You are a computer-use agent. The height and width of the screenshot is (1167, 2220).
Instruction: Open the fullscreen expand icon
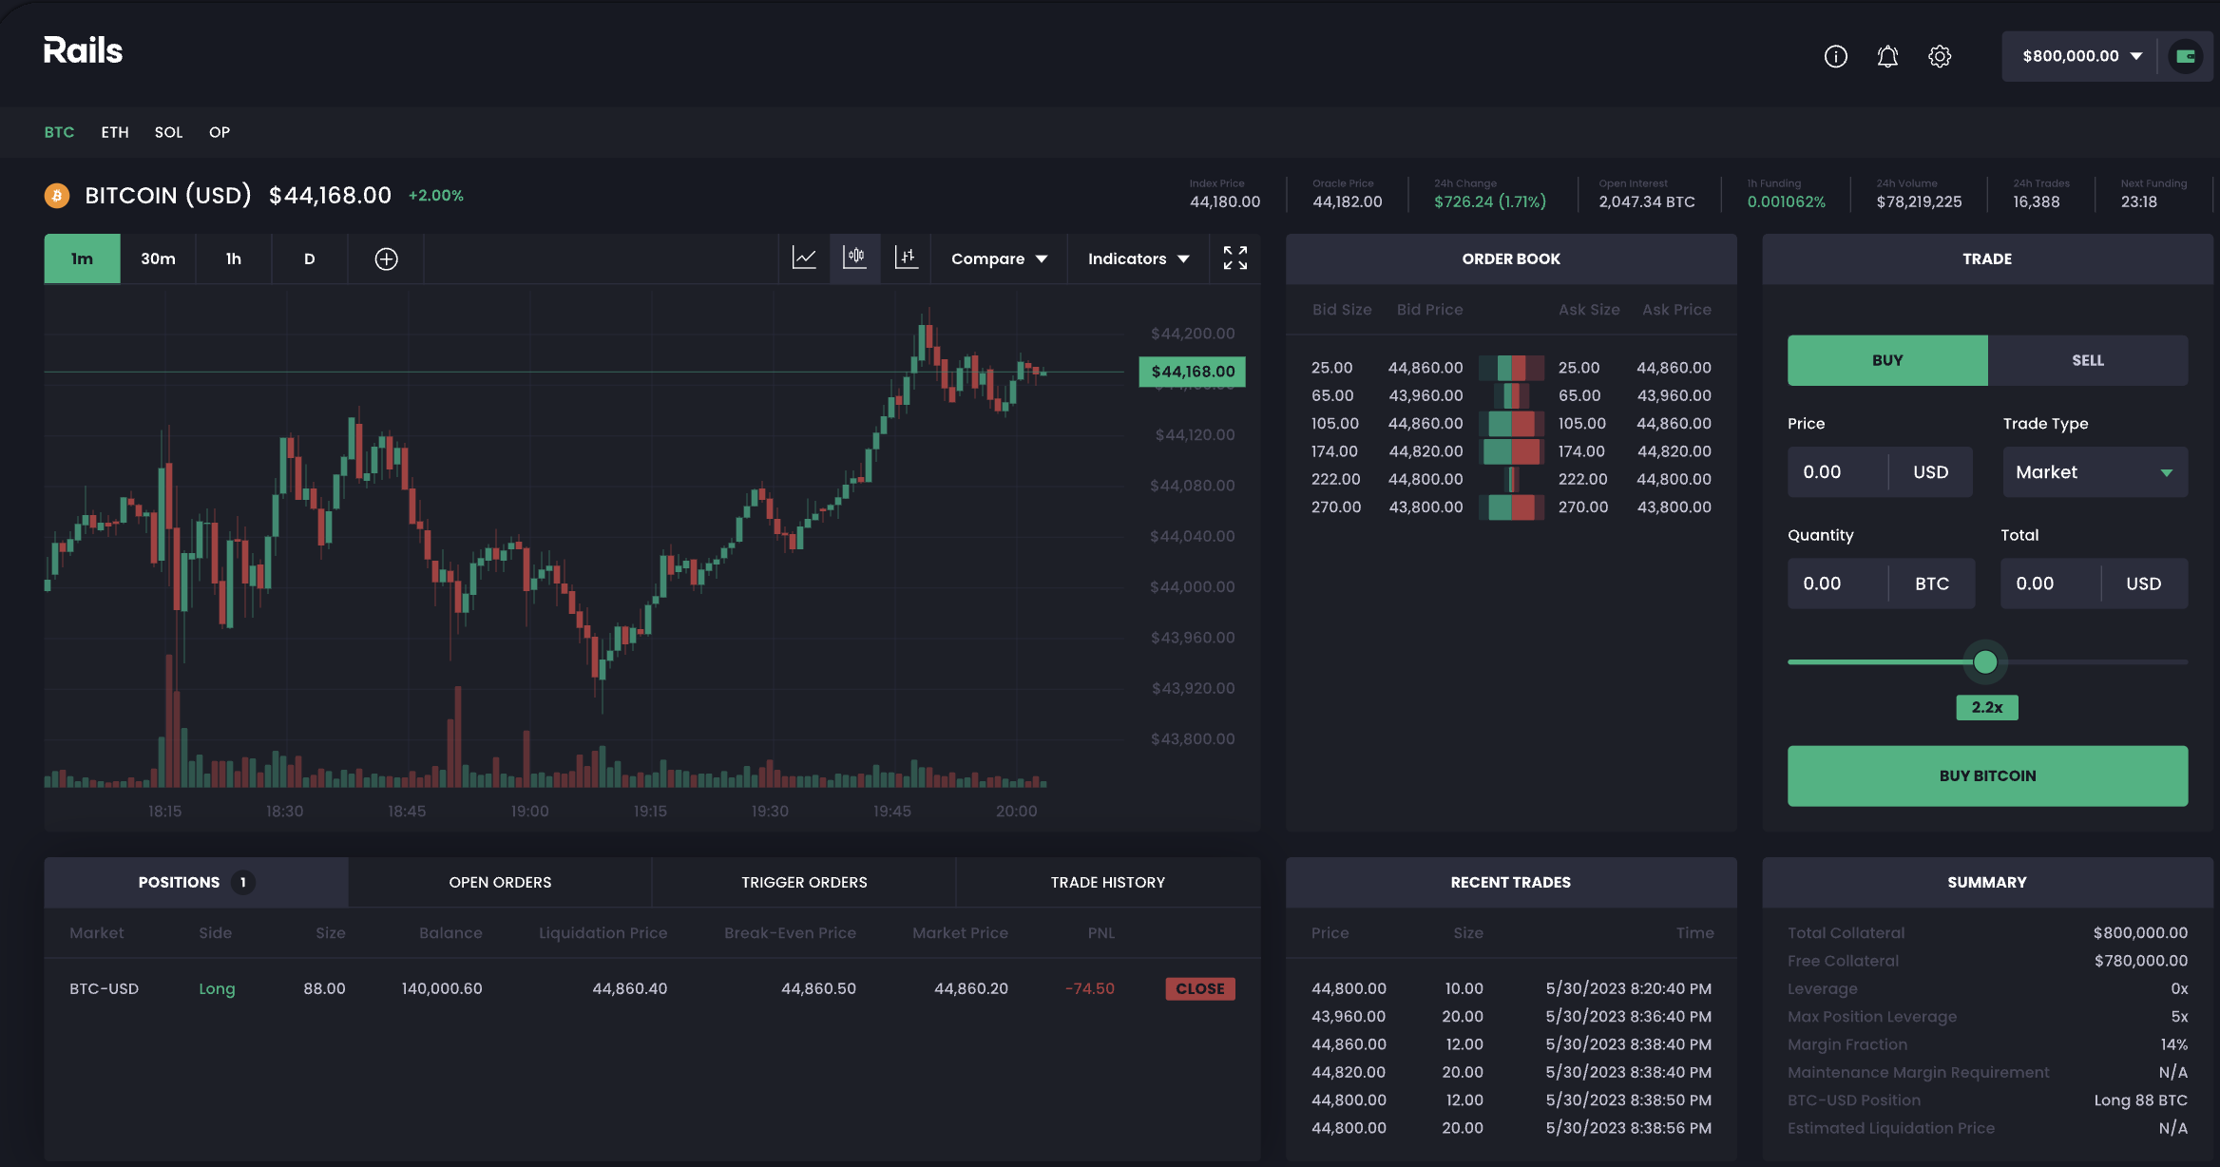tap(1234, 258)
